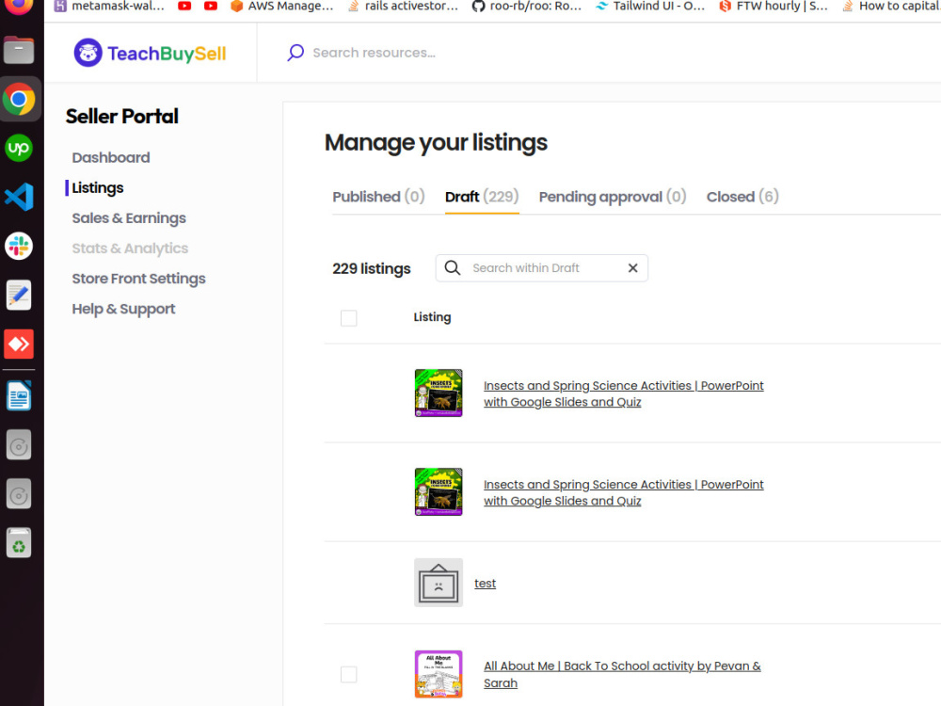This screenshot has height=706, width=941.
Task: Open the AWS Manage bookmark
Action: 281,6
